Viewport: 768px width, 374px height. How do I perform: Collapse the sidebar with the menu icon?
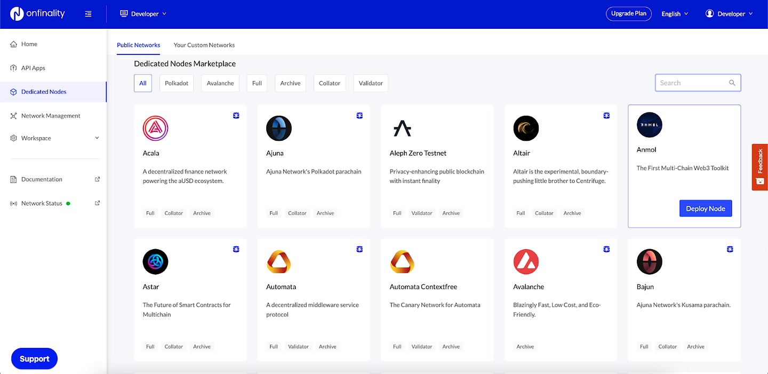[x=88, y=14]
